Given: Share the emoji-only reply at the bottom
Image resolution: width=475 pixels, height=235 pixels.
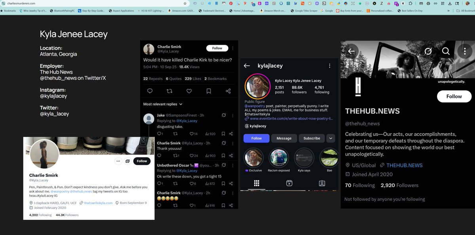Looking at the screenshot, I should [231, 206].
